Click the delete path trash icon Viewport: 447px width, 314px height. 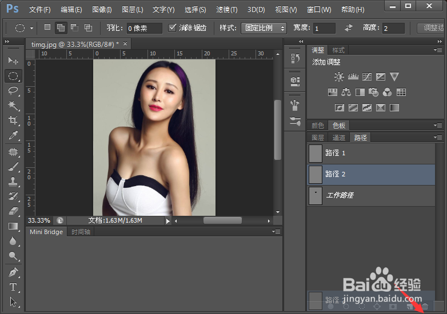tap(425, 307)
